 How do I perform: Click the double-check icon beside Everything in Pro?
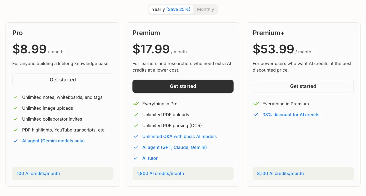pyautogui.click(x=136, y=104)
